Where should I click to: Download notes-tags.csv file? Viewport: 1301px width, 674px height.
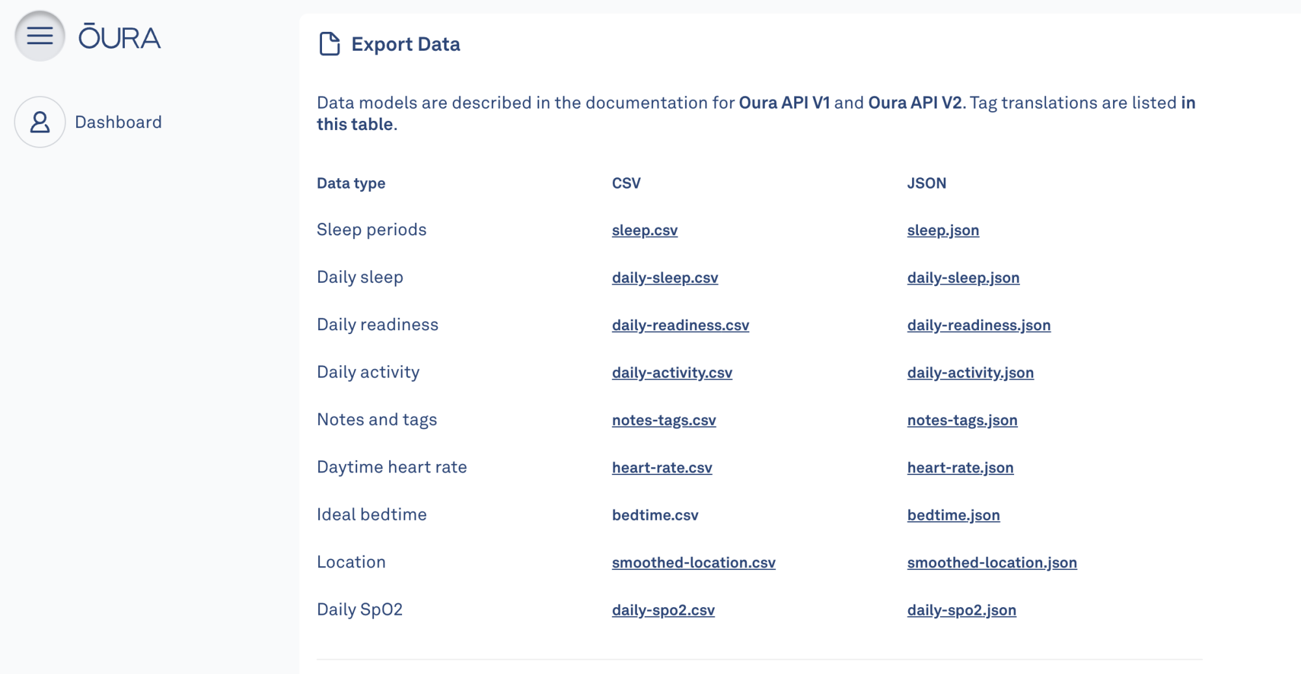coord(664,420)
